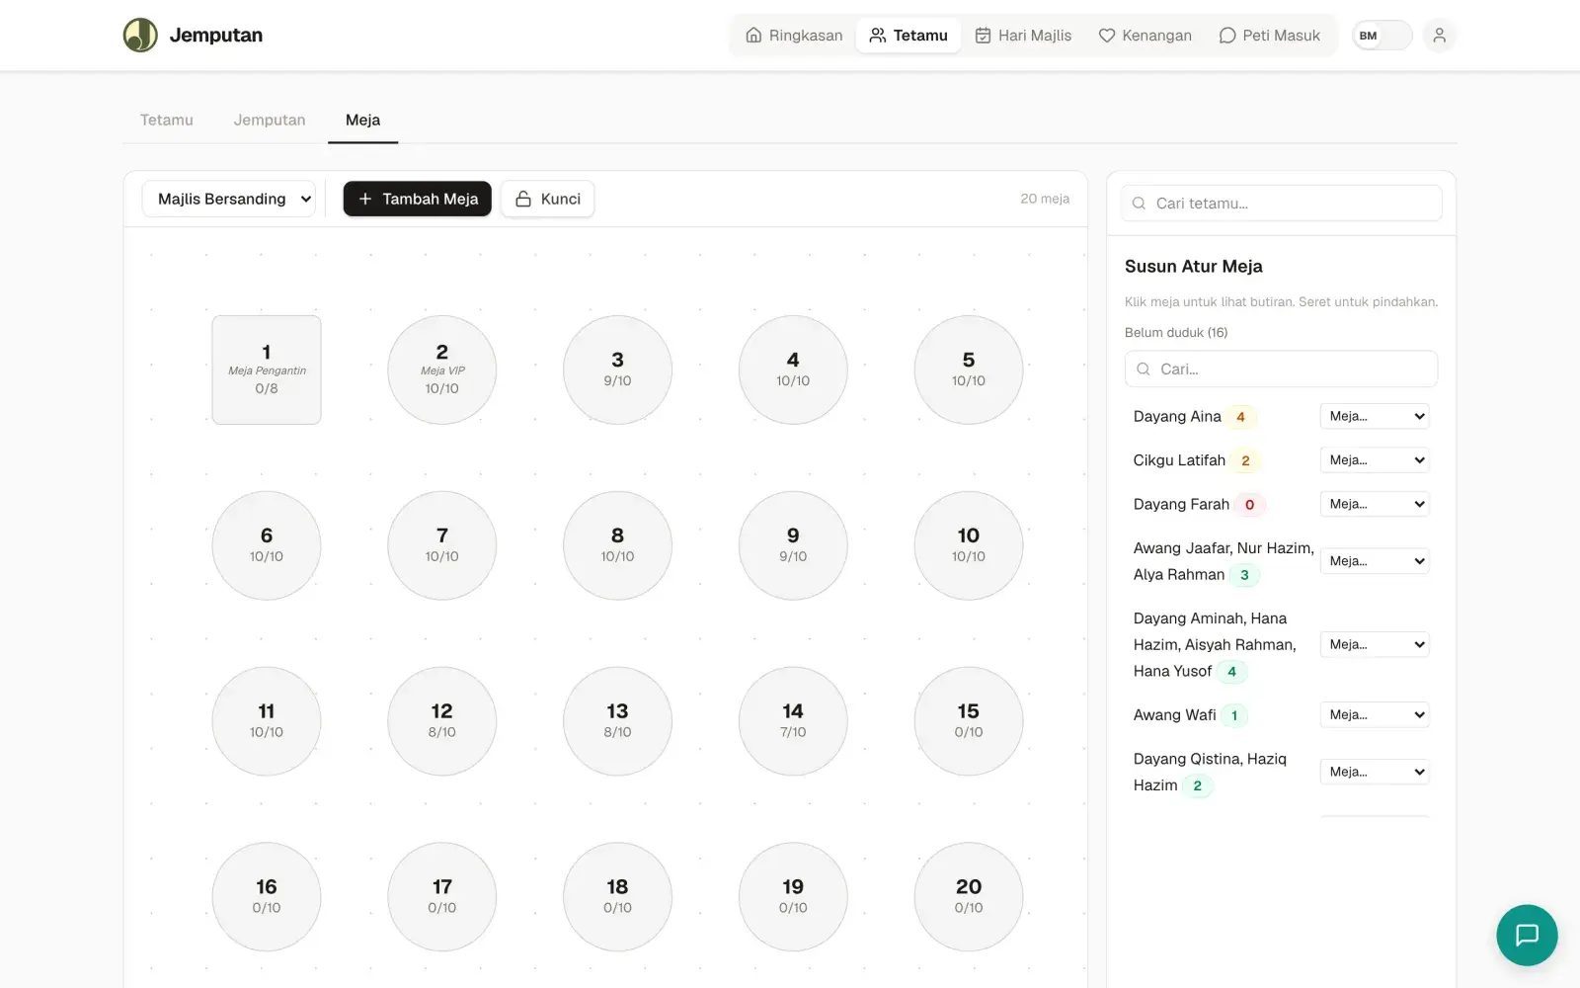The height and width of the screenshot is (988, 1580).
Task: Click the Tambah Meja button
Action: point(417,199)
